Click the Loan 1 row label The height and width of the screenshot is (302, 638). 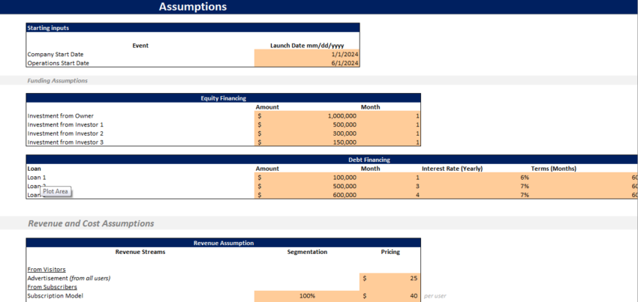37,178
